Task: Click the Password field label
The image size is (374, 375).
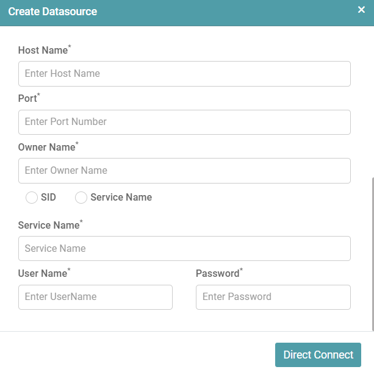Action: [217, 273]
